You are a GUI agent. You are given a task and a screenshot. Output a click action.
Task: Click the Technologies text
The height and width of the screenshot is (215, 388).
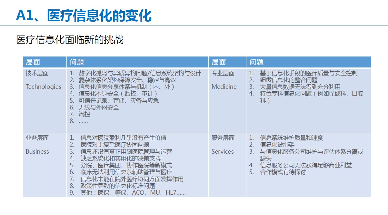click(x=43, y=87)
